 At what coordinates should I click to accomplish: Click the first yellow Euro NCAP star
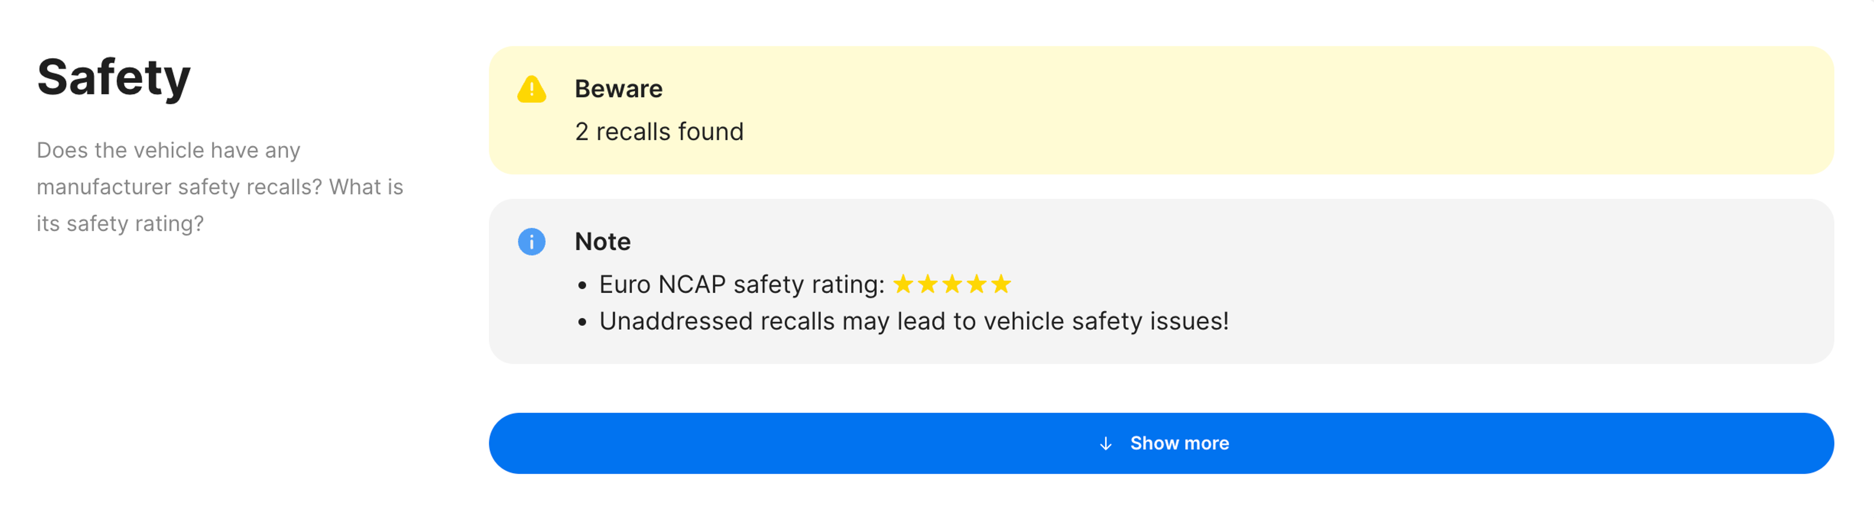click(x=903, y=284)
